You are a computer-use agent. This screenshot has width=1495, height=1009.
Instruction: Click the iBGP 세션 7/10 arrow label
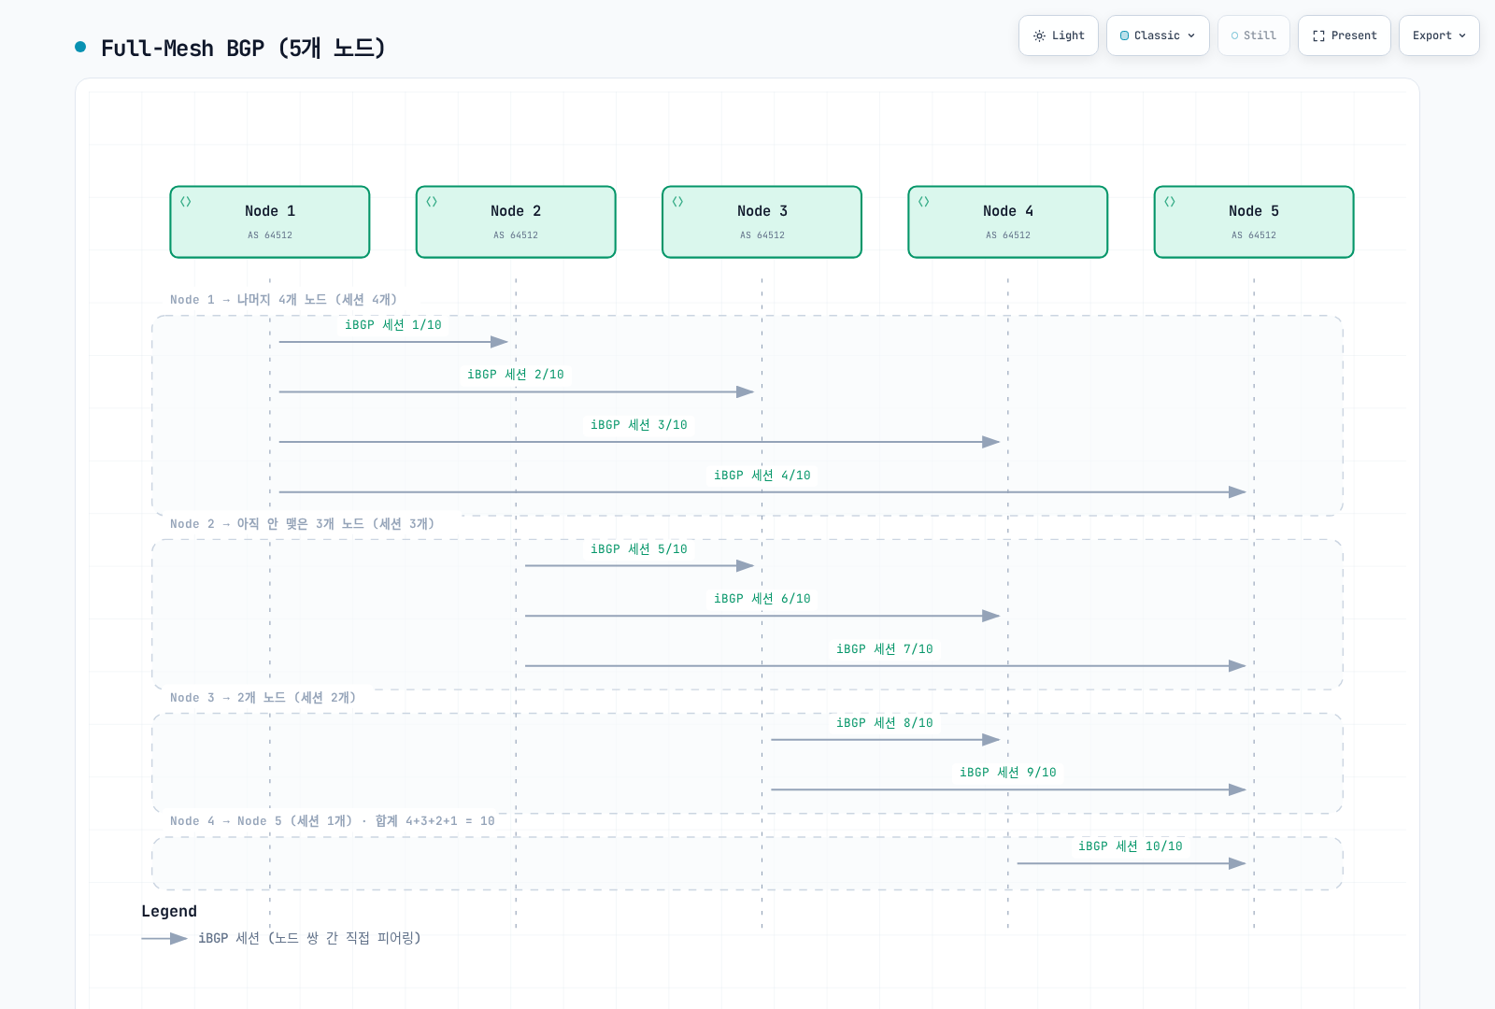885,649
